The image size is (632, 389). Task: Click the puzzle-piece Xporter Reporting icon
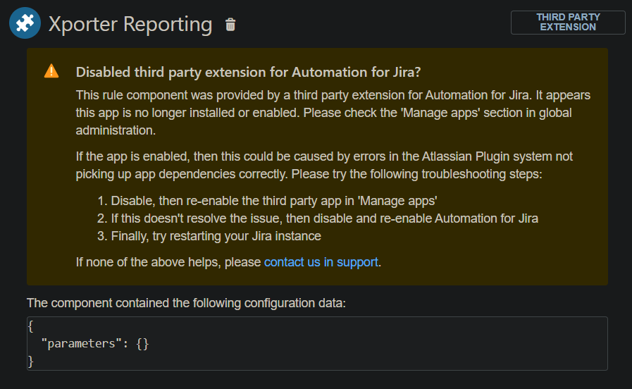(x=25, y=23)
